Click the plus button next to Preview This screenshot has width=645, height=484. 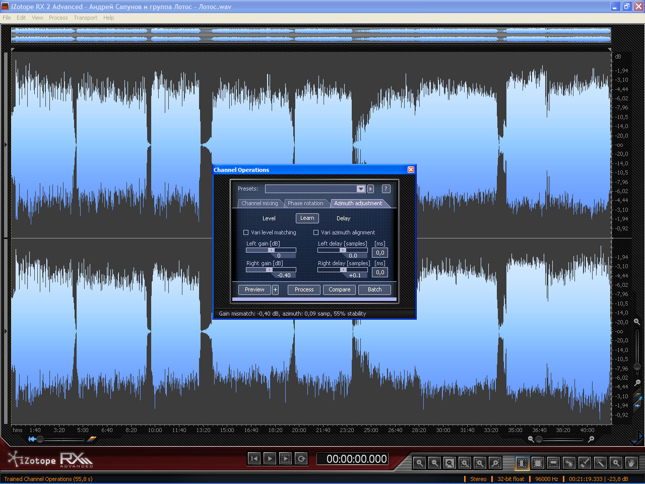click(275, 289)
